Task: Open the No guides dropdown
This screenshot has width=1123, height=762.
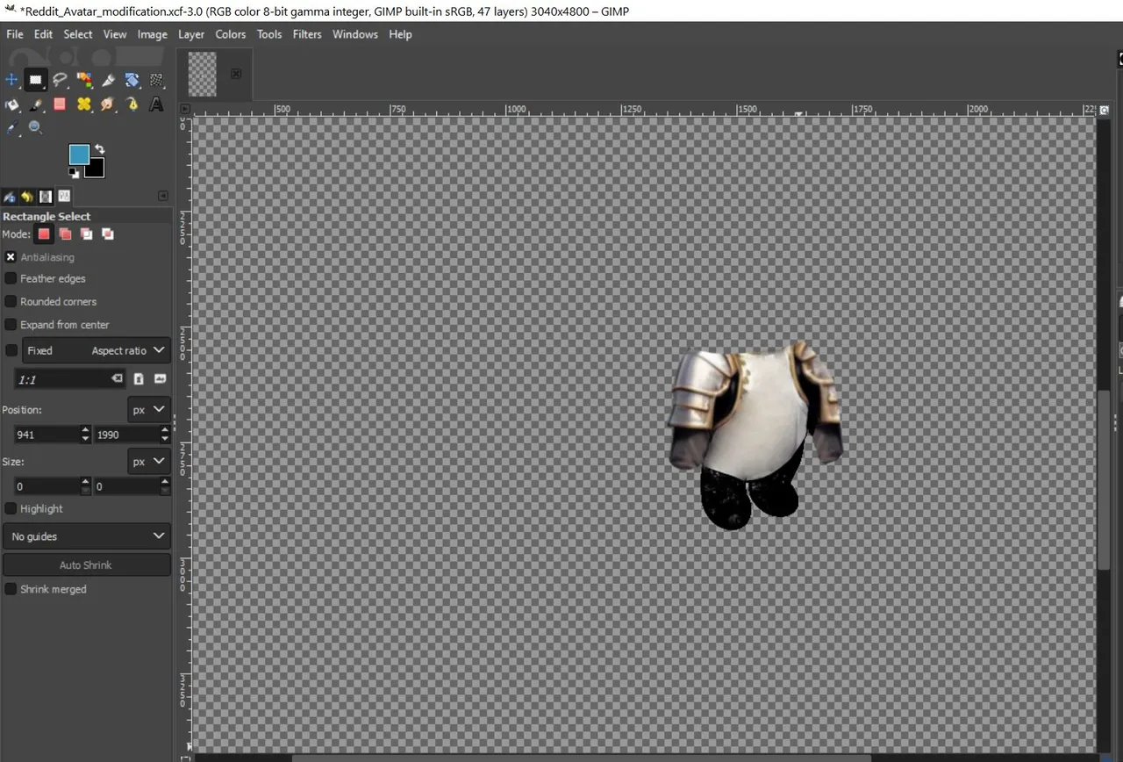Action: pos(87,536)
